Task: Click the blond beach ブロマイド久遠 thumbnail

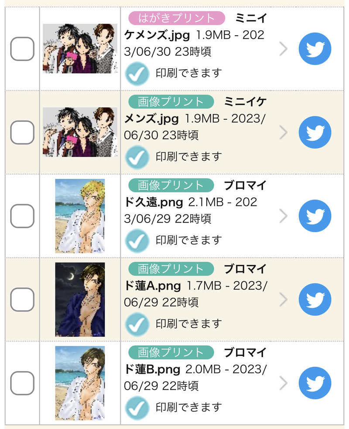Action: [80, 216]
